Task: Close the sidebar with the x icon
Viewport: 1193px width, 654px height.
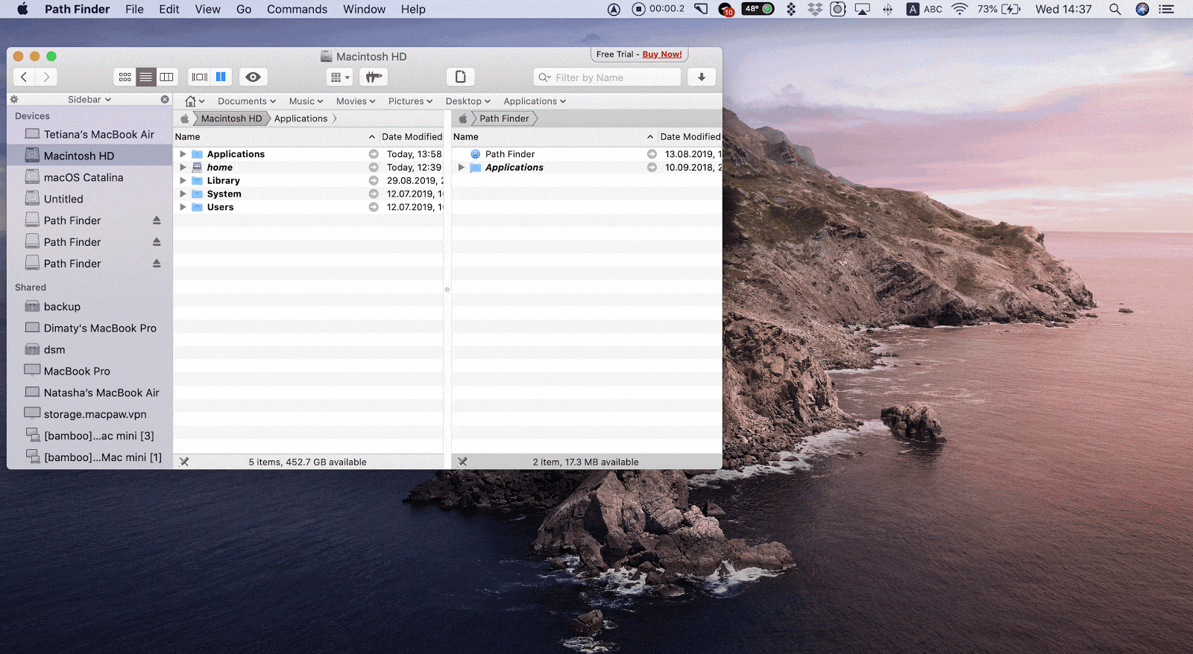Action: pyautogui.click(x=165, y=99)
